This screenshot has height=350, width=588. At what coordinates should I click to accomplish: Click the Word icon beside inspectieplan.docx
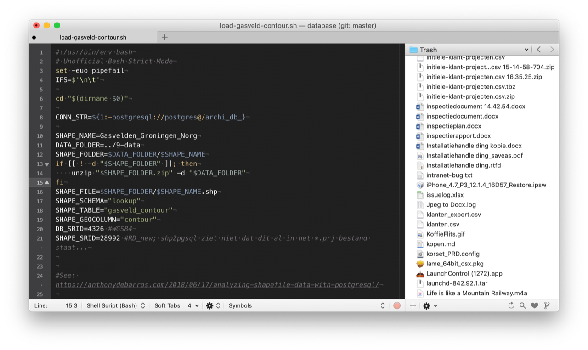pos(420,126)
